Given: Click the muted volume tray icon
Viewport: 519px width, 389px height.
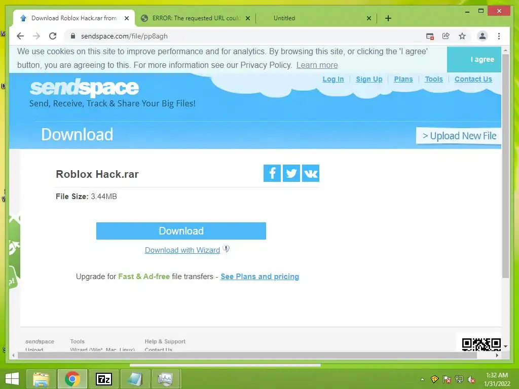Looking at the screenshot, I should 471,379.
